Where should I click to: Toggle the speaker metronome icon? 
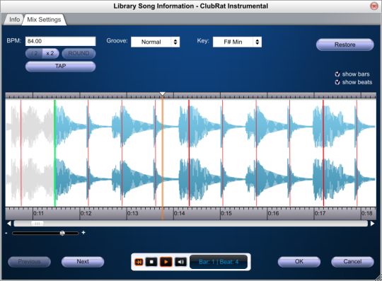point(180,262)
